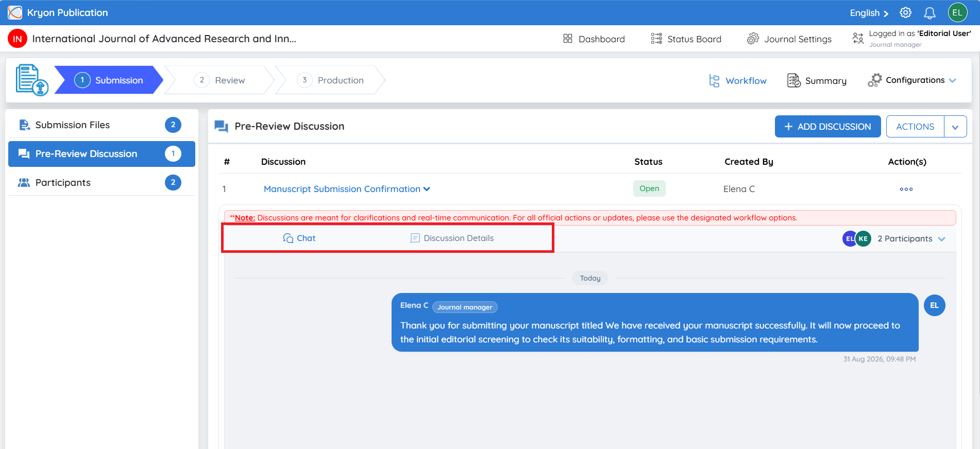Image resolution: width=980 pixels, height=449 pixels.
Task: Open the ACTIONS dropdown arrow
Action: pos(955,127)
